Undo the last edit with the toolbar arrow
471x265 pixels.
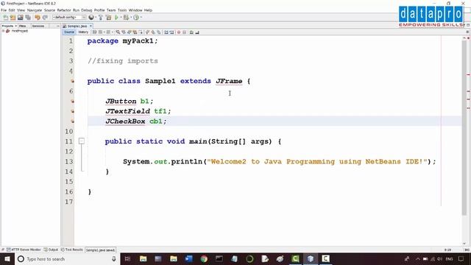click(x=38, y=18)
